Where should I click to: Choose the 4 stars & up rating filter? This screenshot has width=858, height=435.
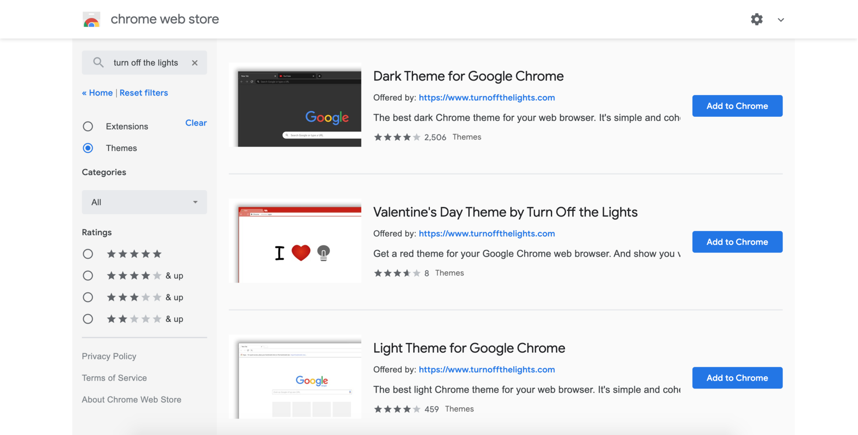pos(88,276)
